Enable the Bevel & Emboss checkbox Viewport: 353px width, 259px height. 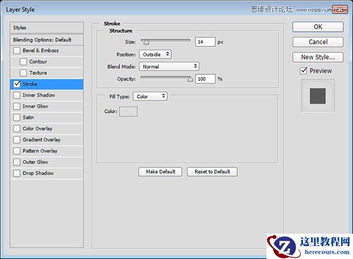pos(16,51)
